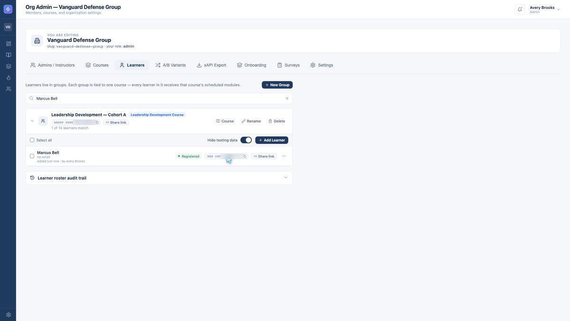570x321 pixels.
Task: Open the group's Course button
Action: coord(225,121)
